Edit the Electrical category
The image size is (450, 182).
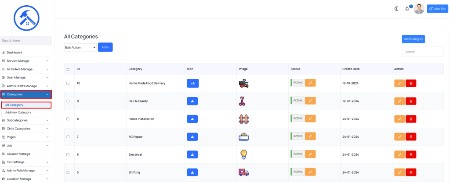tap(400, 154)
